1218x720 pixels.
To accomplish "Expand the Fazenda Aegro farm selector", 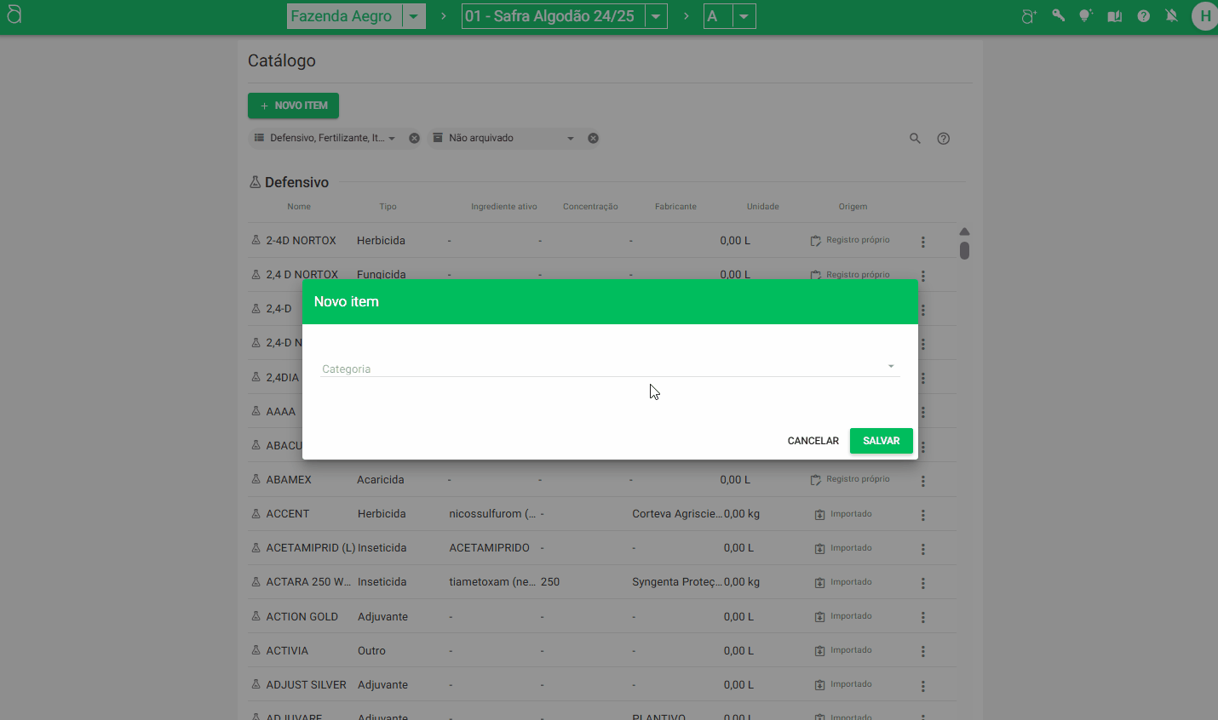I will point(413,16).
